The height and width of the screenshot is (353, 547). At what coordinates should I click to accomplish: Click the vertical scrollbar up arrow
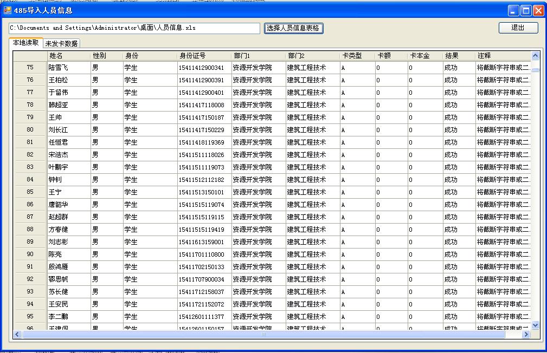point(535,55)
